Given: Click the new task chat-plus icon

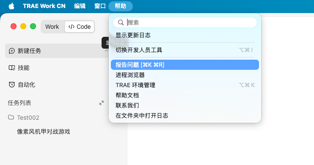Looking at the screenshot, I should [x=11, y=51].
